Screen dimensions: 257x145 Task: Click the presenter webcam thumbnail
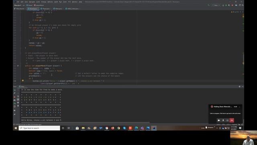(244, 138)
